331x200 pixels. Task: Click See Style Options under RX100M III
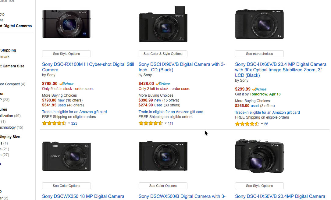(x=66, y=54)
